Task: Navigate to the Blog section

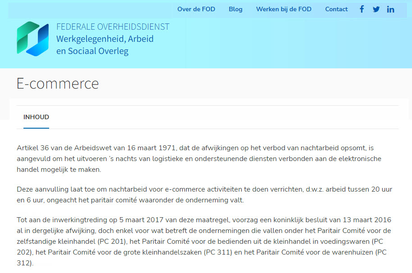Action: (235, 9)
